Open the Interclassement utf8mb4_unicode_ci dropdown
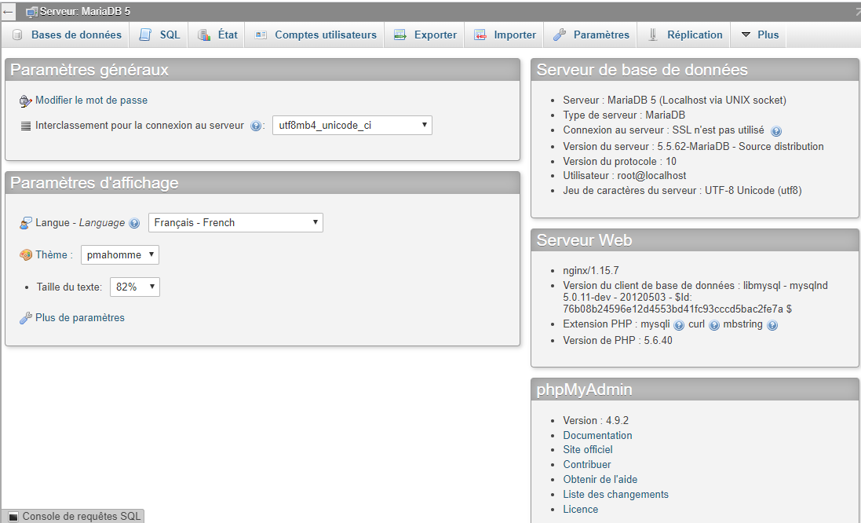 point(352,126)
